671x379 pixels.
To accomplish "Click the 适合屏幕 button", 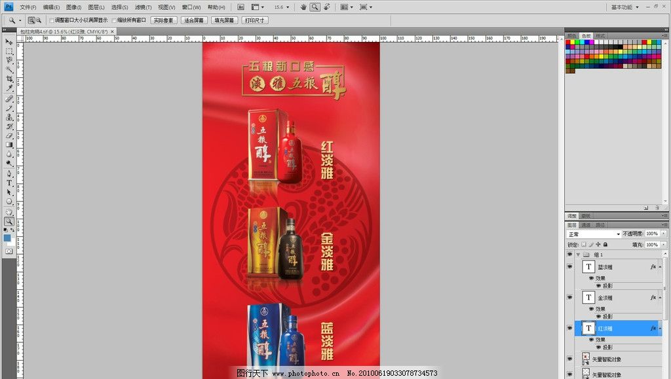I will pos(194,20).
